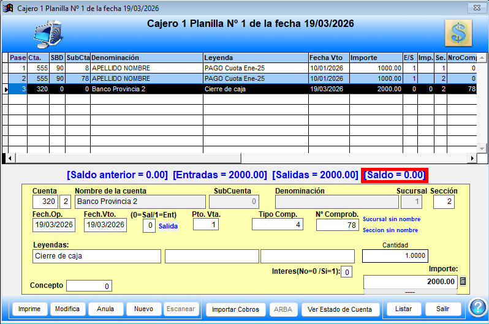Image resolution: width=489 pixels, height=324 pixels.
Task: Click the dollar sign icon button
Action: coord(458,32)
